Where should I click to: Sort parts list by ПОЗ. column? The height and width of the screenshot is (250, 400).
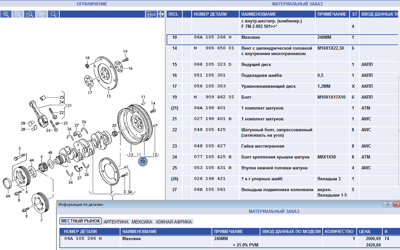tap(174, 14)
